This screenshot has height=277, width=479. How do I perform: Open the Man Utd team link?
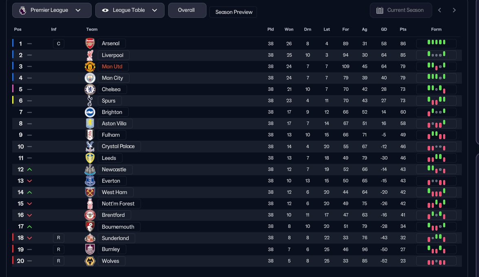click(x=112, y=66)
